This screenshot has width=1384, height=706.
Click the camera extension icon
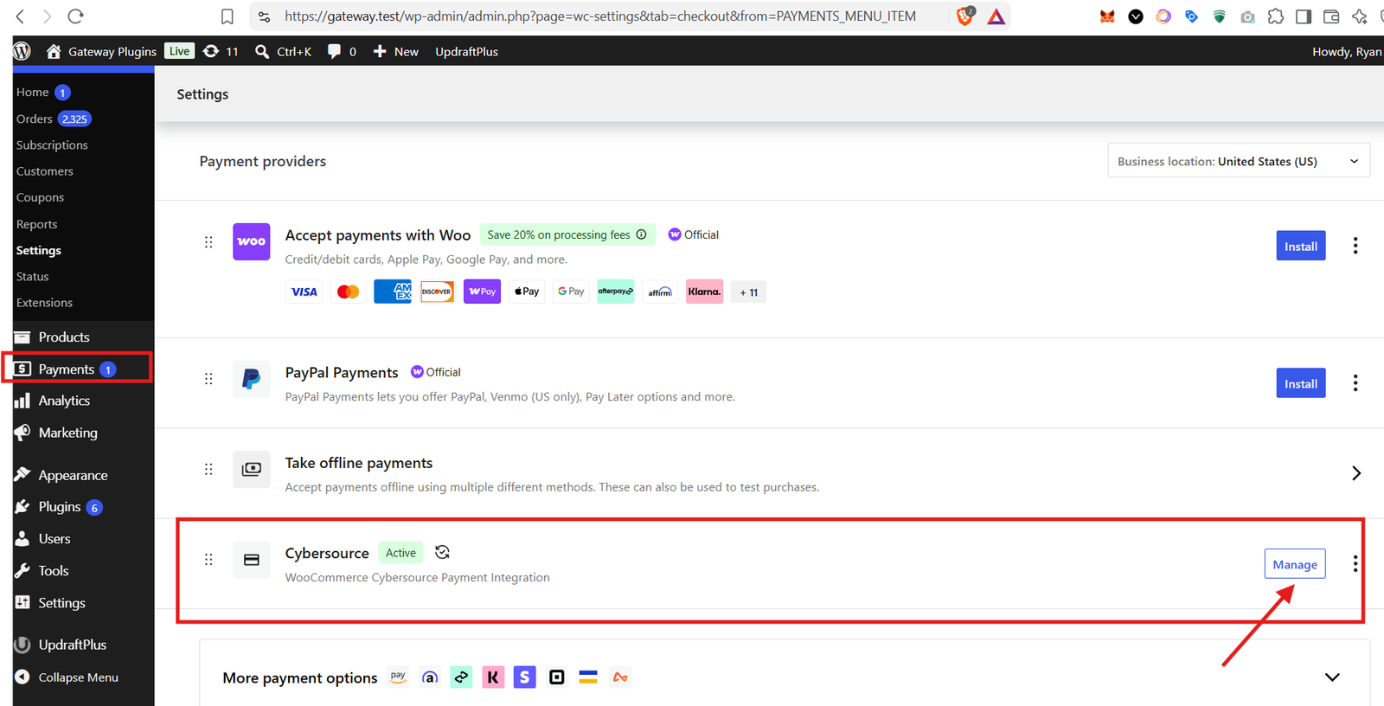click(x=1247, y=16)
